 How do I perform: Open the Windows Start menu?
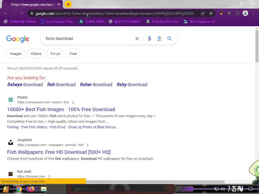(x=6, y=189)
